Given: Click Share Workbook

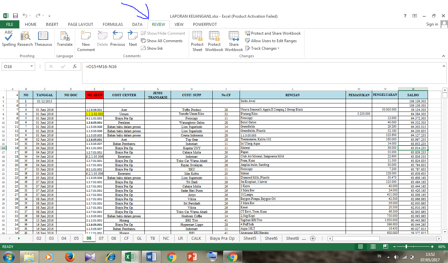Looking at the screenshot, I should tap(234, 41).
